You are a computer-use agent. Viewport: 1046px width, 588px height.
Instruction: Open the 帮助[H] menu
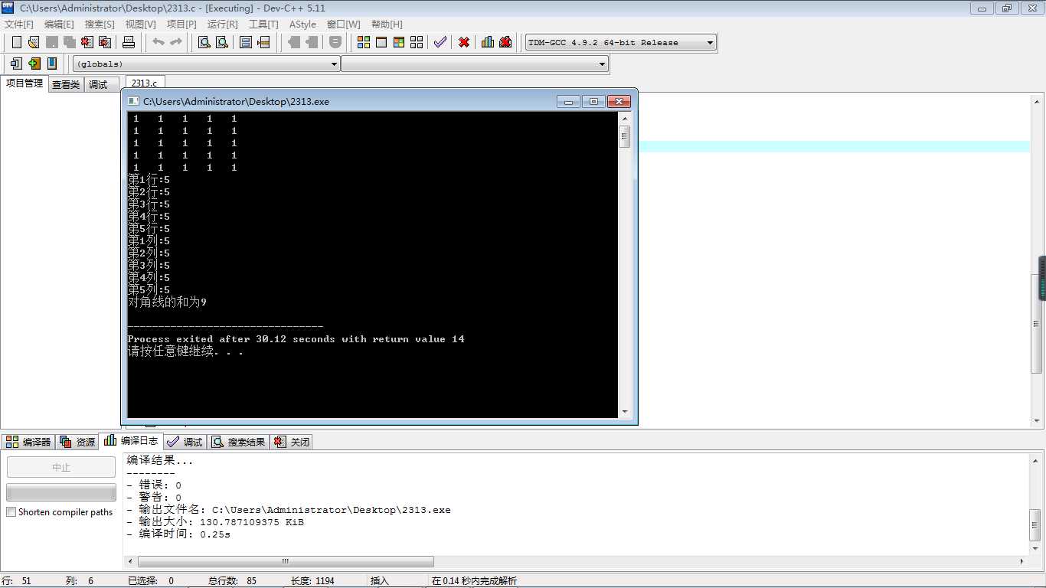coord(387,24)
